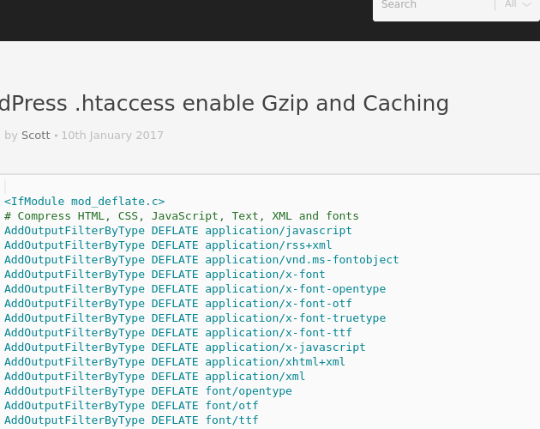The image size is (540, 429).
Task: Select the Compress HTML, CSS comment line
Action: pos(182,216)
